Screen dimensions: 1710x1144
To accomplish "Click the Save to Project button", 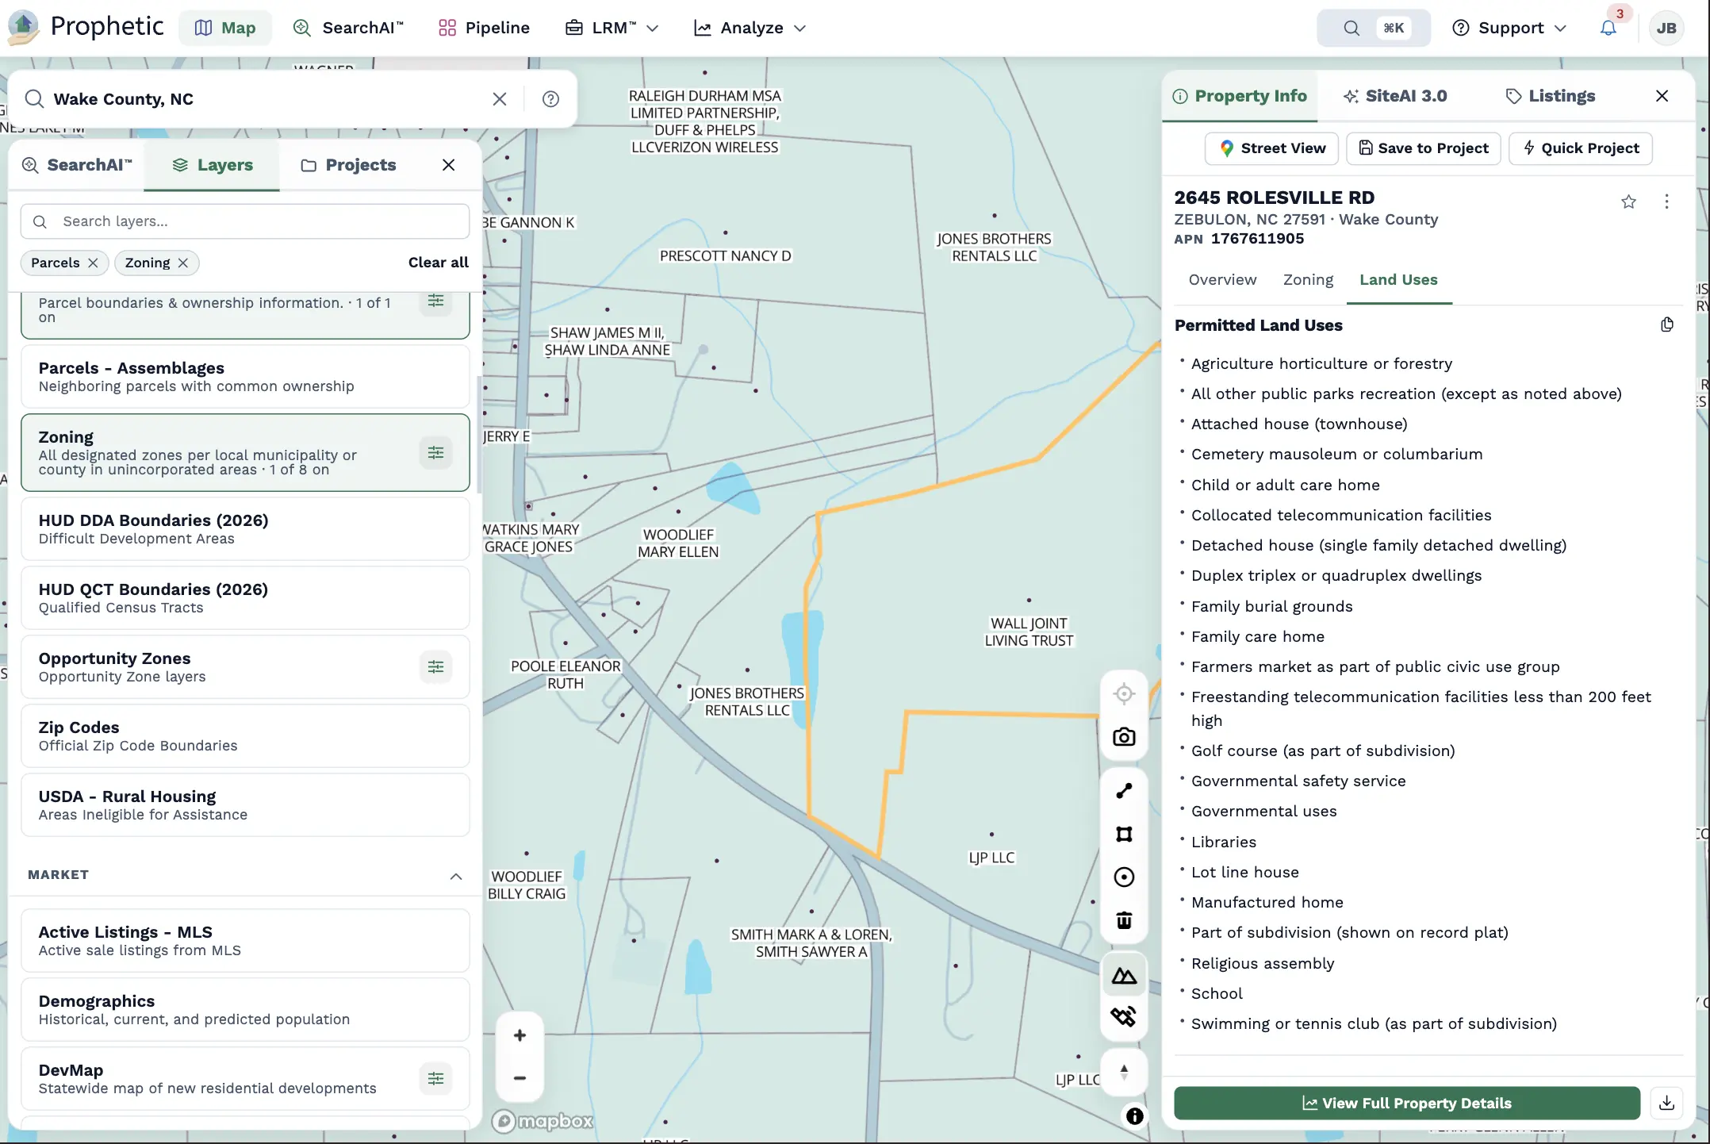I will [x=1423, y=148].
